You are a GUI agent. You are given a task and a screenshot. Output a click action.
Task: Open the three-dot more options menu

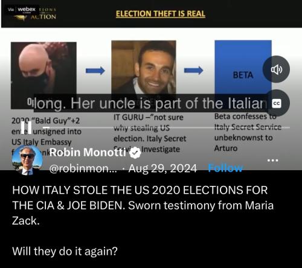[x=272, y=161]
